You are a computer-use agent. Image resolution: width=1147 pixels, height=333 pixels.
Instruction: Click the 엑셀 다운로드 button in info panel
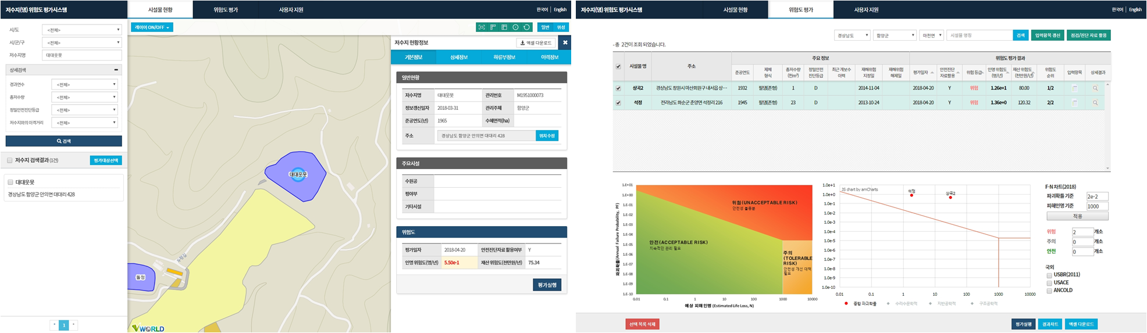536,42
